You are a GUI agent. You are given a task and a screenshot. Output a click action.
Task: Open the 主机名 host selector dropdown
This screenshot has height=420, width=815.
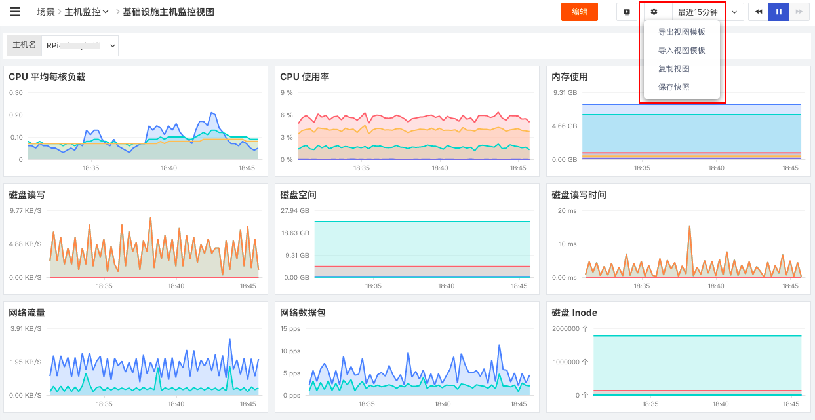[79, 45]
